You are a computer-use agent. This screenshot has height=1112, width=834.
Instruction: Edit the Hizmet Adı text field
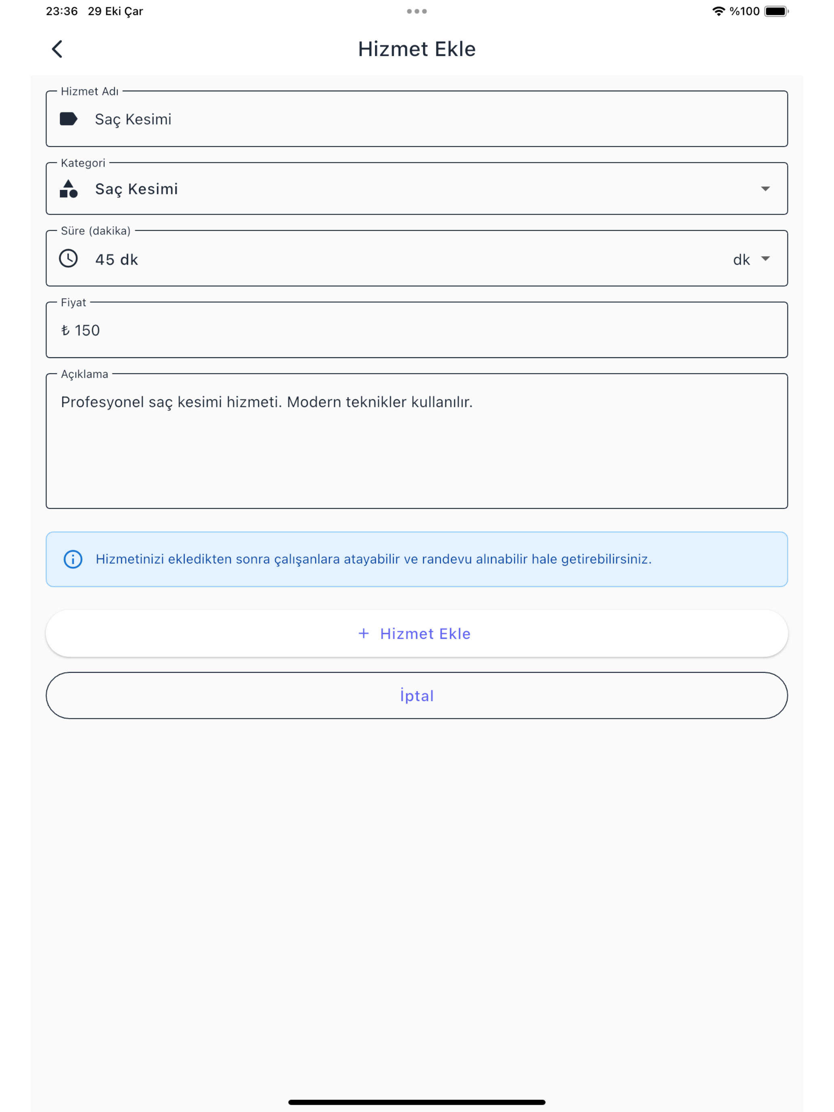[x=417, y=119]
